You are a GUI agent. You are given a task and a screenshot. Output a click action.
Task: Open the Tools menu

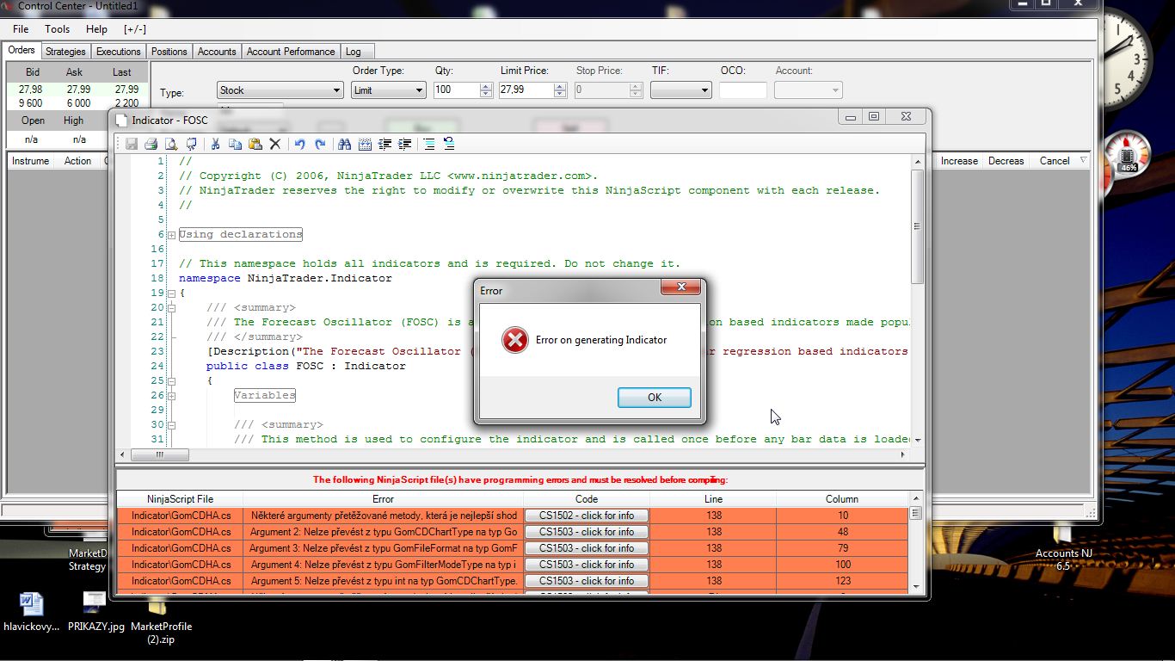tap(58, 29)
